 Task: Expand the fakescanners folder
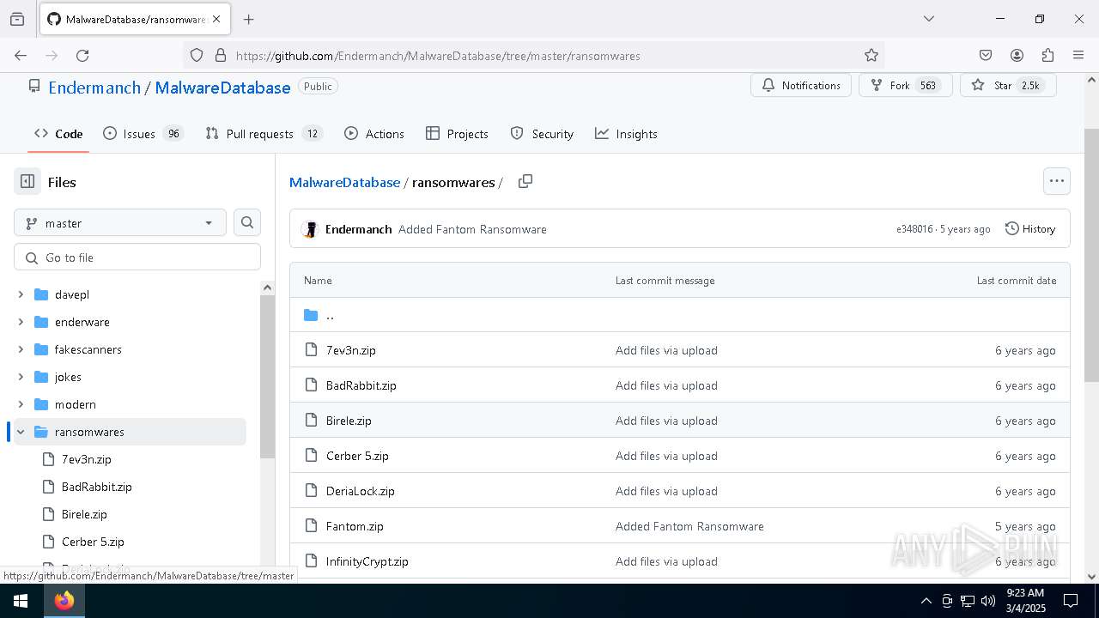coord(21,349)
